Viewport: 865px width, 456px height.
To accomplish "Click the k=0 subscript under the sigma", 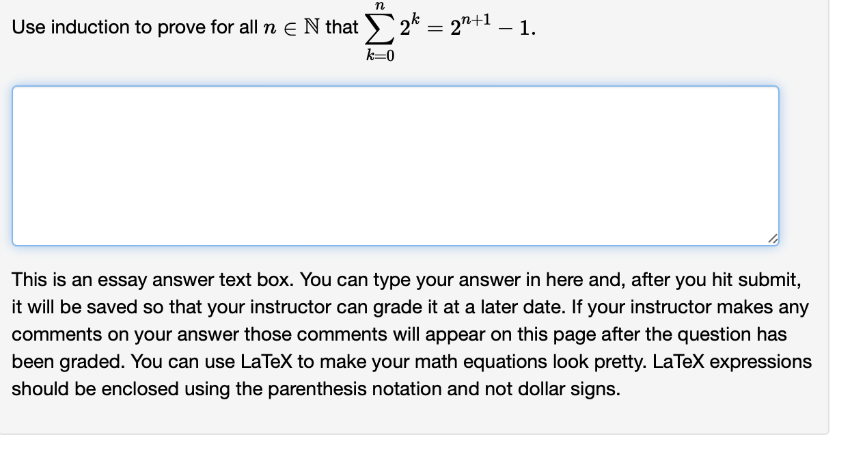I will tap(380, 55).
